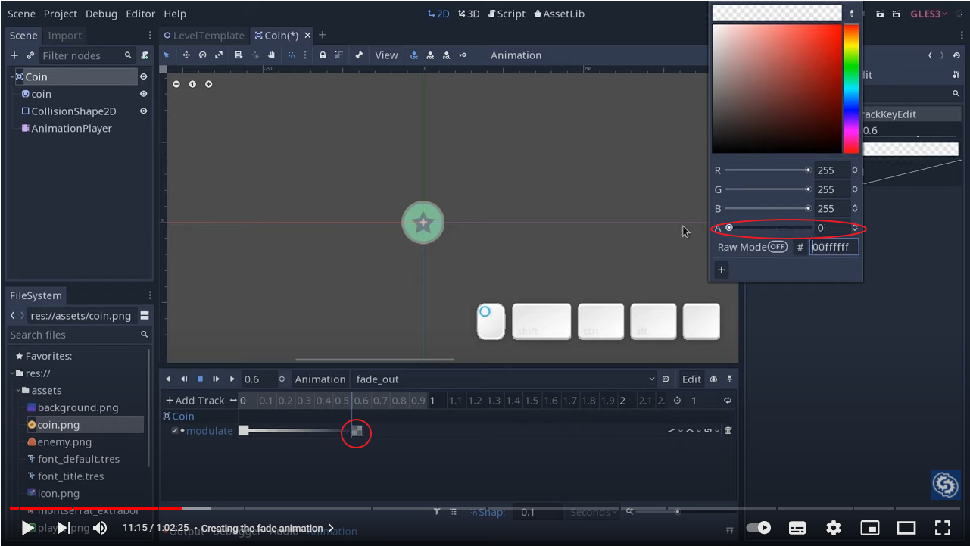
Task: Open the AssetLib workspace
Action: pos(559,14)
